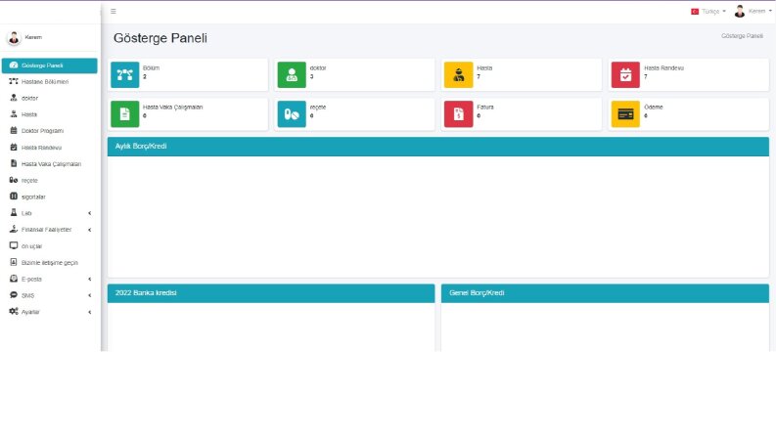This screenshot has width=776, height=436.
Task: Click the Doktor Programı calendar icon
Action: click(x=14, y=130)
